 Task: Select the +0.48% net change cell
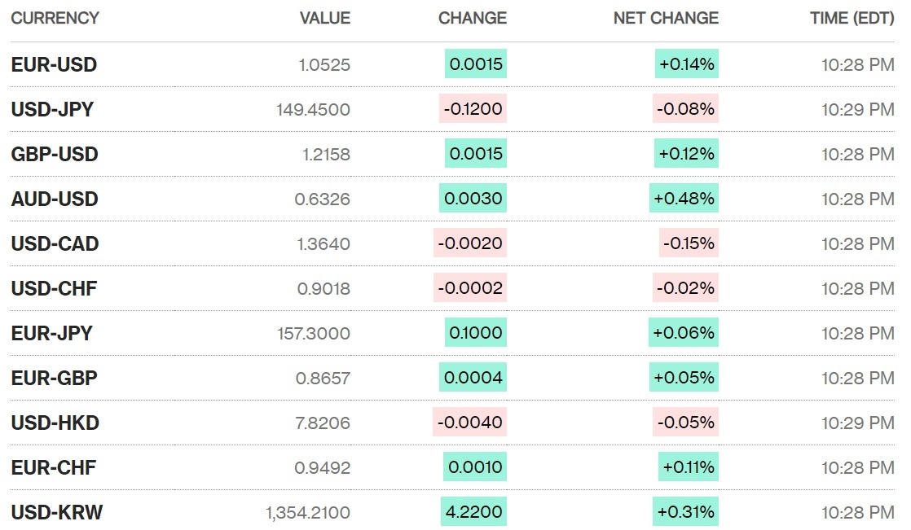684,199
